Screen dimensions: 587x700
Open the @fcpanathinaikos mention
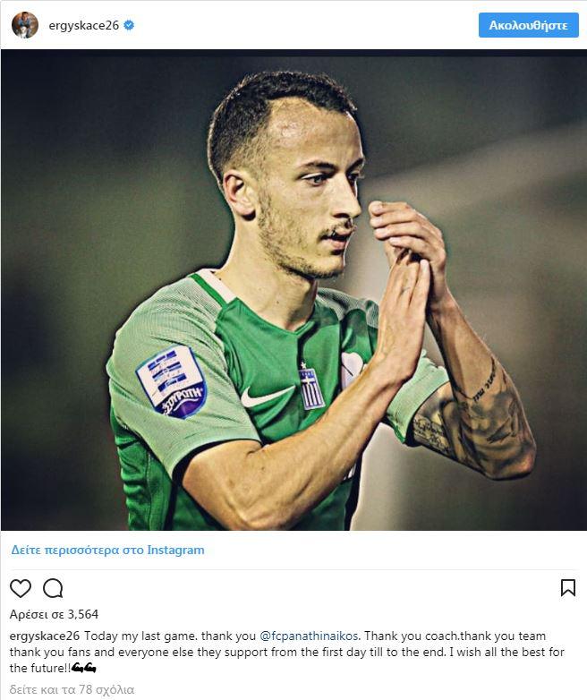point(309,636)
